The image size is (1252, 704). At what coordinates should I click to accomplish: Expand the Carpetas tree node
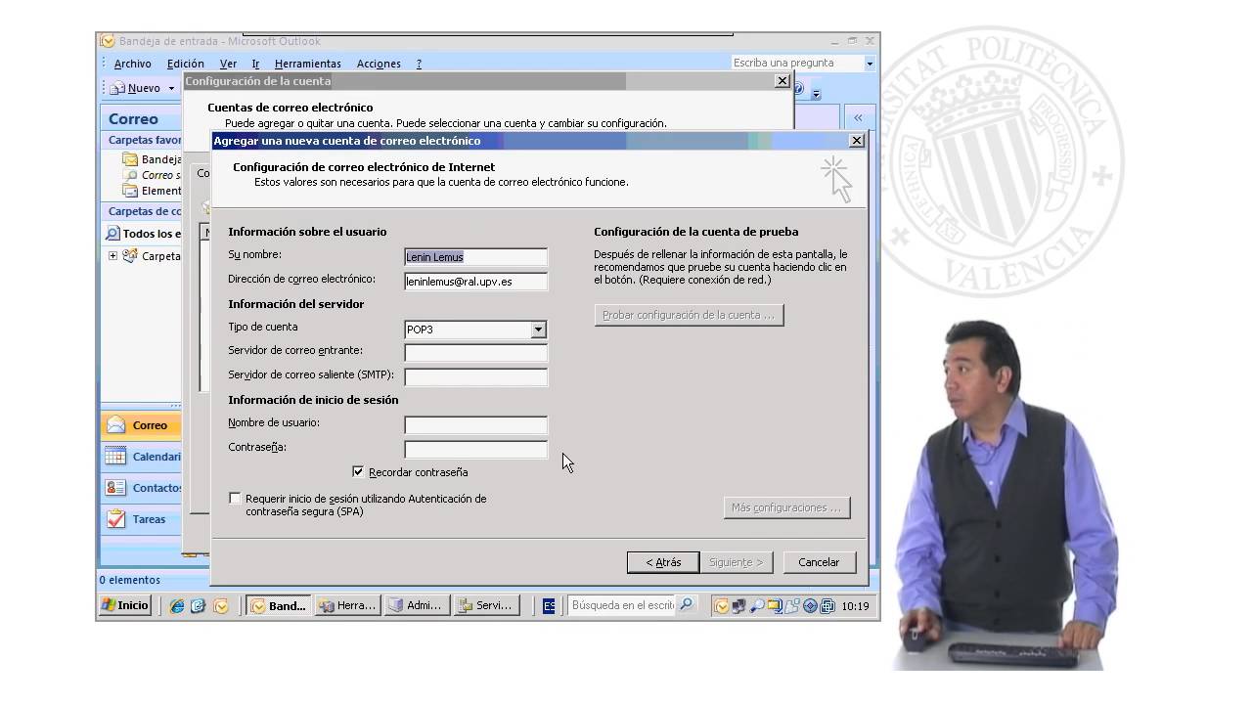[x=112, y=256]
